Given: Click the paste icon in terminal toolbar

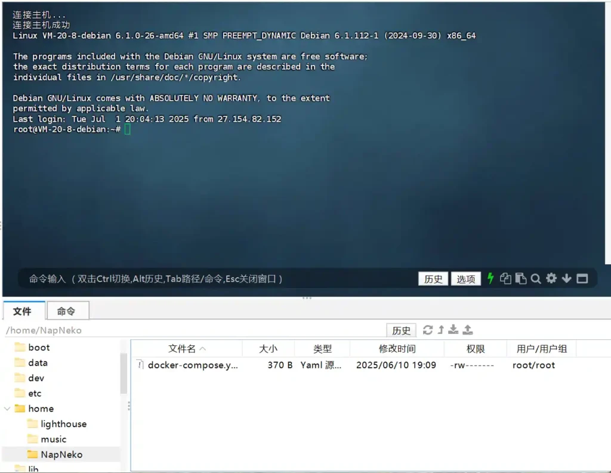Looking at the screenshot, I should coord(520,279).
